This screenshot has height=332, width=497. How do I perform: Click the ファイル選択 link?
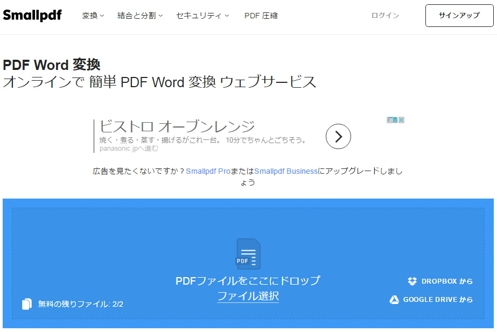click(248, 296)
